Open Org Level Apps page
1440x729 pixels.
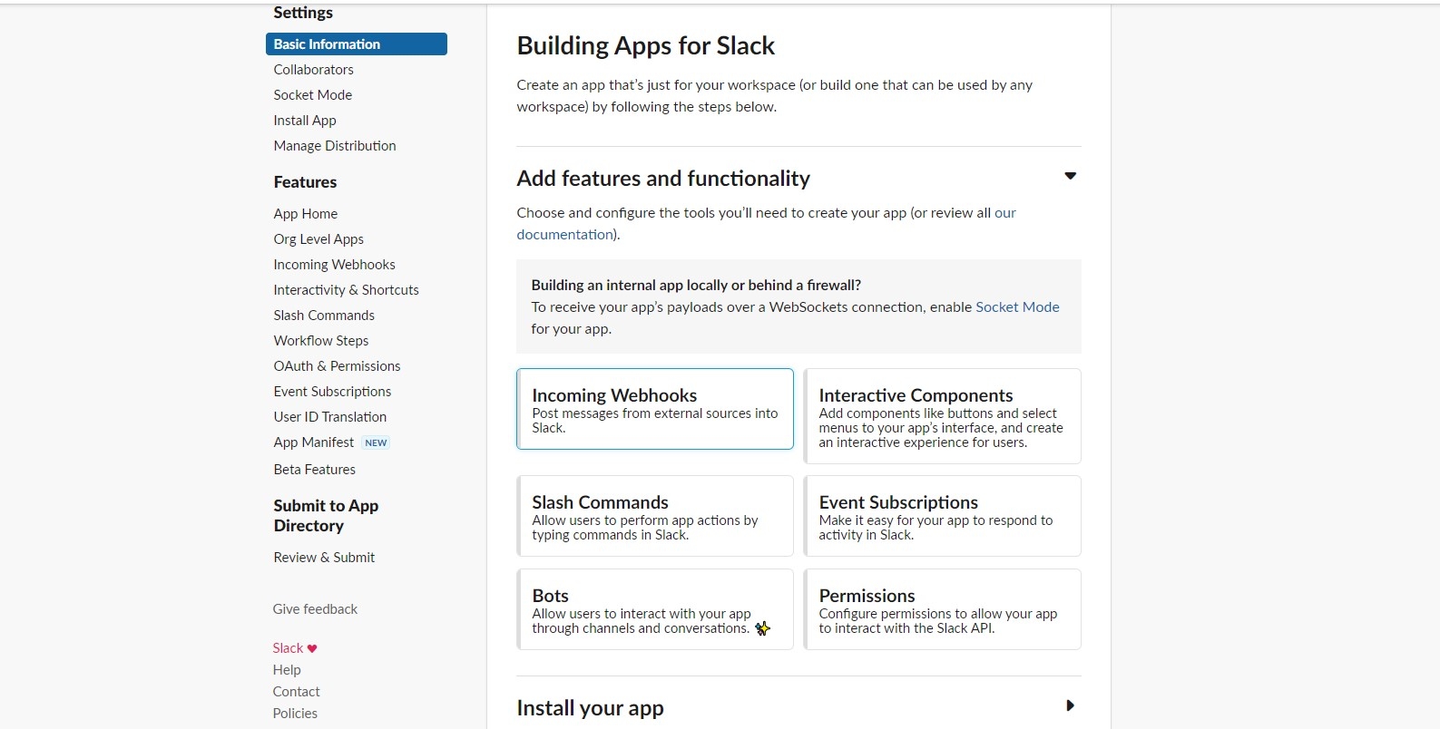[x=318, y=238]
